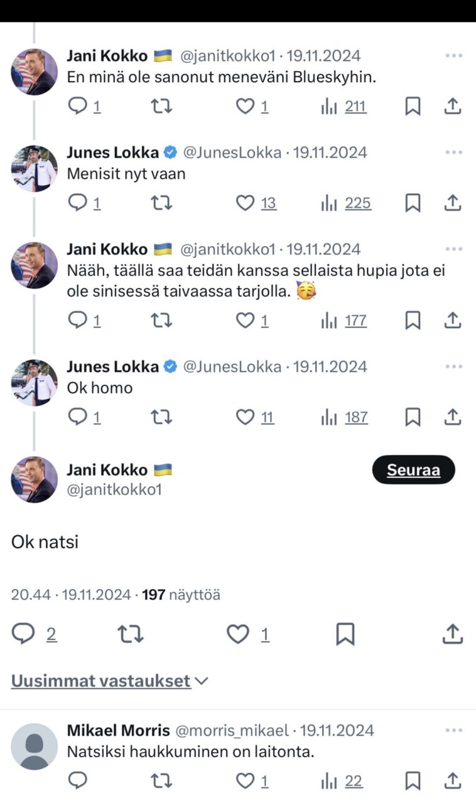The height and width of the screenshot is (803, 476).
Task: Open the Uusimmat vastaukset sort dropdown
Action: pyautogui.click(x=109, y=681)
